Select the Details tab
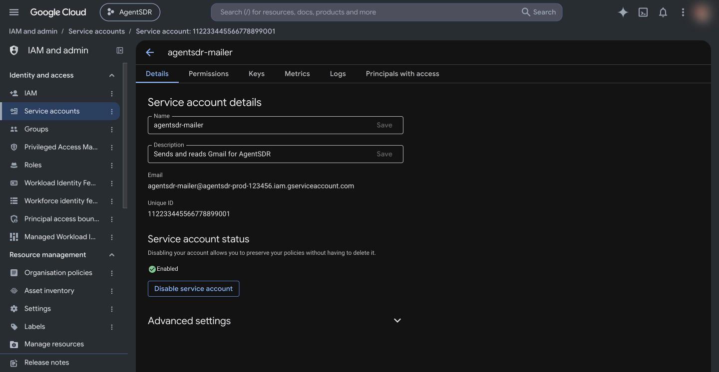The image size is (719, 372). tap(157, 74)
